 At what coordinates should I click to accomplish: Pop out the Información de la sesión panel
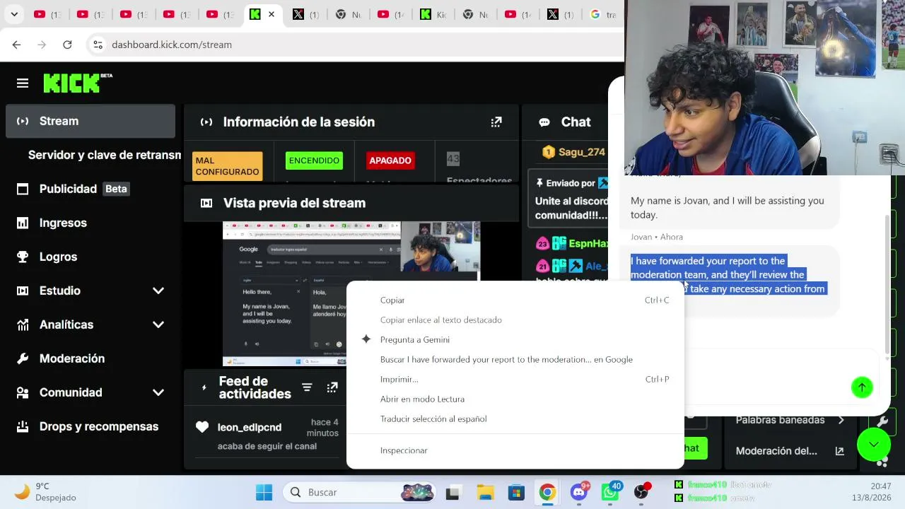click(496, 122)
